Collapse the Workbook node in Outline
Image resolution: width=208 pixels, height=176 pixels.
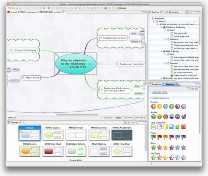(x=150, y=18)
